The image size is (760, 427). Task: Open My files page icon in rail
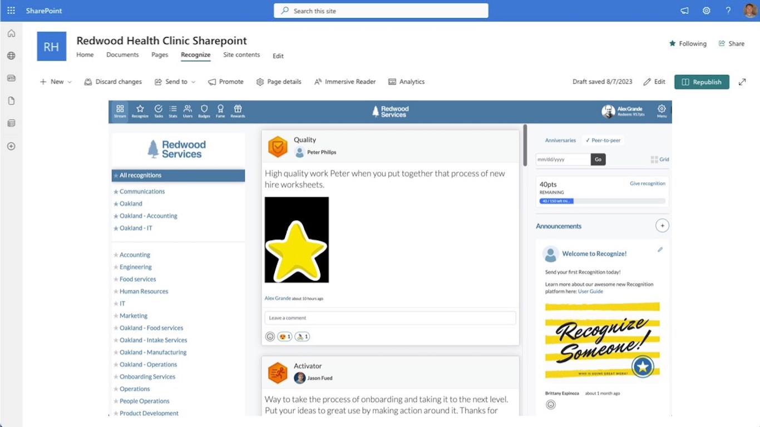pos(11,101)
